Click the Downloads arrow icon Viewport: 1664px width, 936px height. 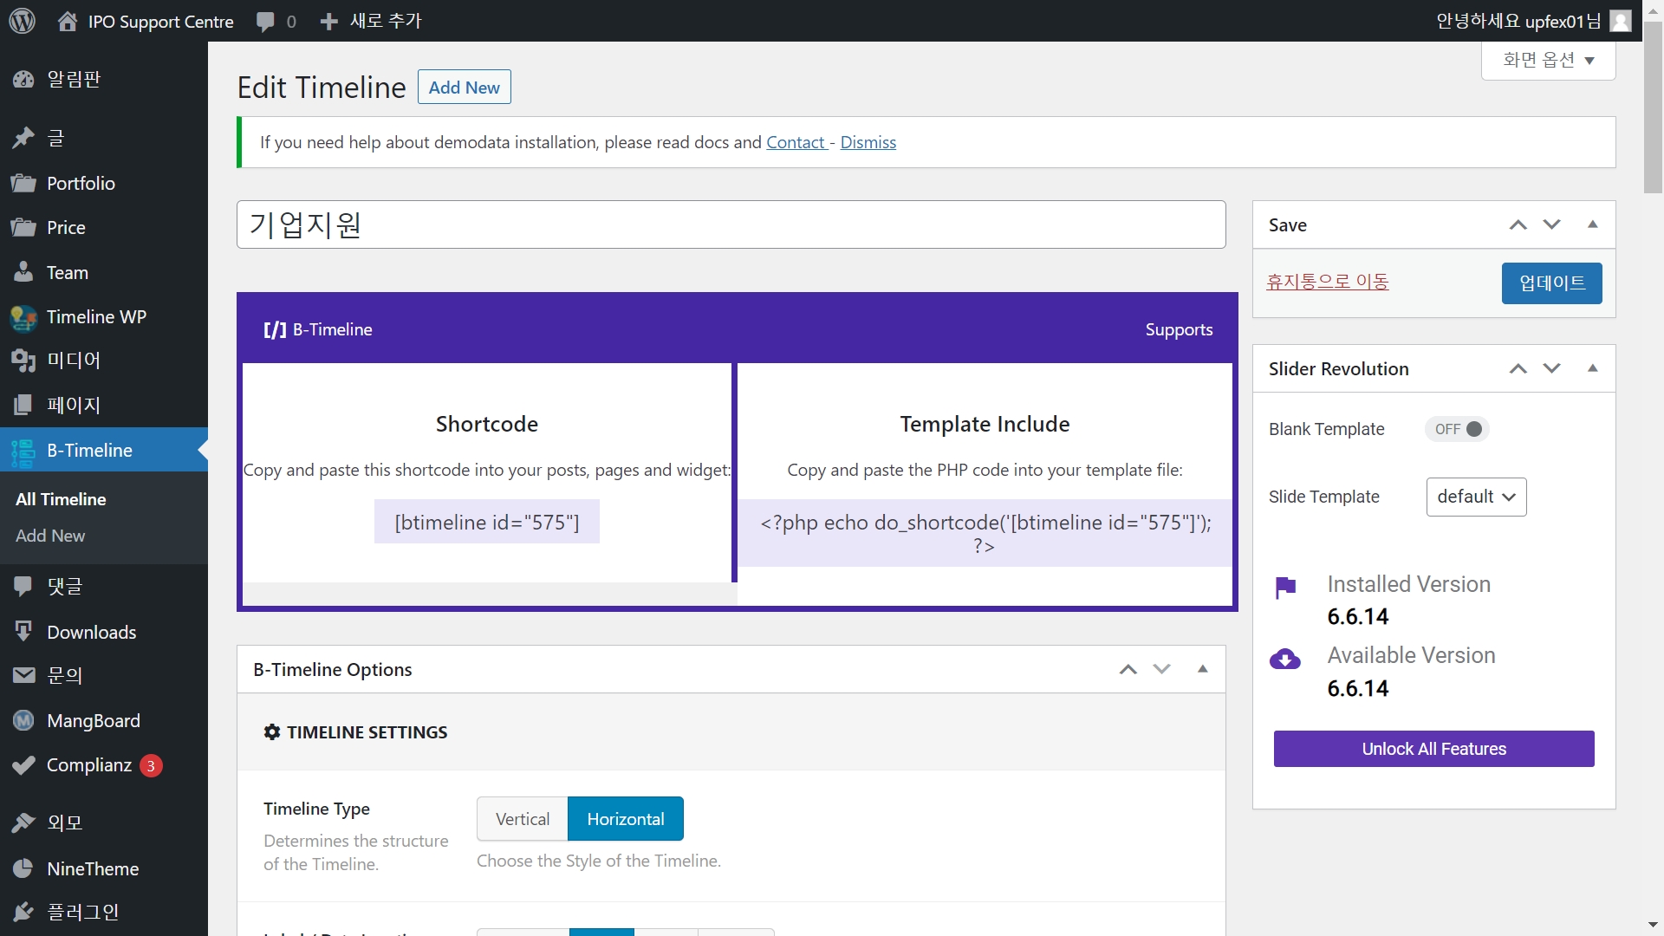point(23,632)
